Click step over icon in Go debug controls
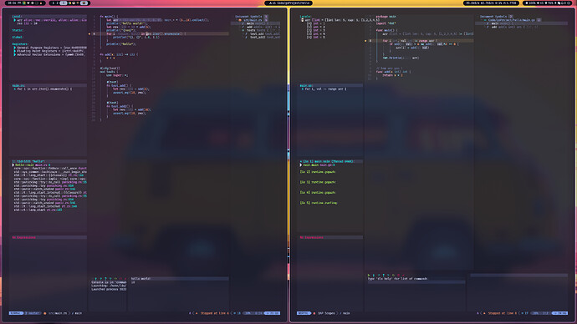Screen dimensions: 577x324 (379, 275)
